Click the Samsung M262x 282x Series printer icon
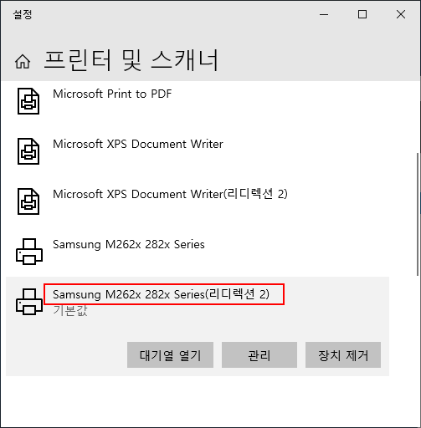This screenshot has height=428, width=421. click(29, 252)
